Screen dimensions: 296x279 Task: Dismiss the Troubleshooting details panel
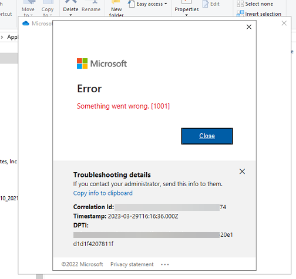click(242, 172)
